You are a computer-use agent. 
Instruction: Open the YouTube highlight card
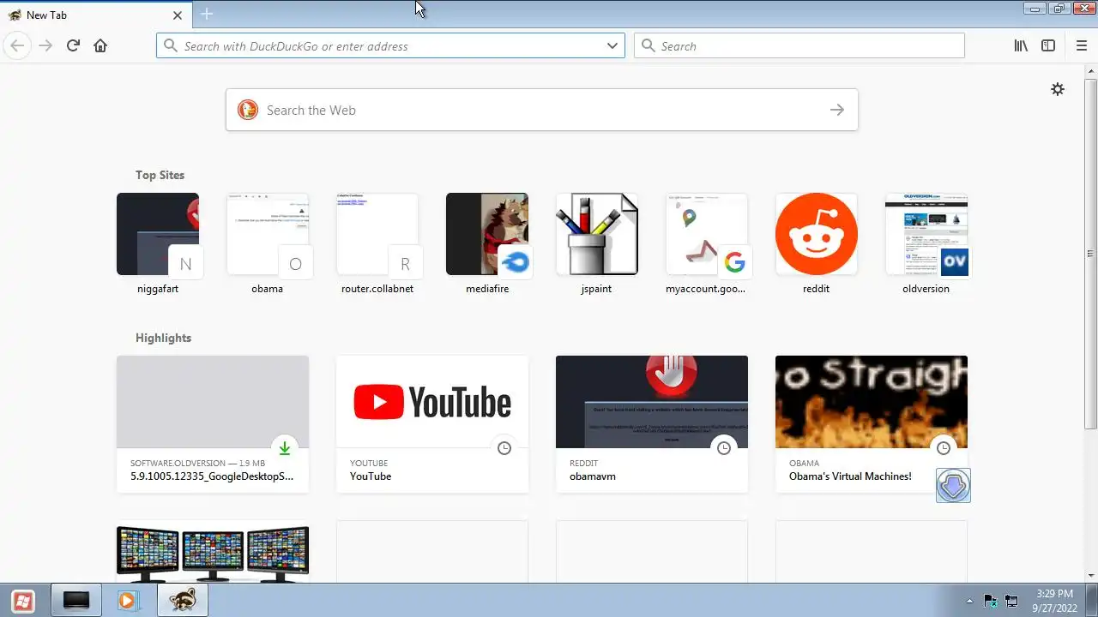coord(432,424)
